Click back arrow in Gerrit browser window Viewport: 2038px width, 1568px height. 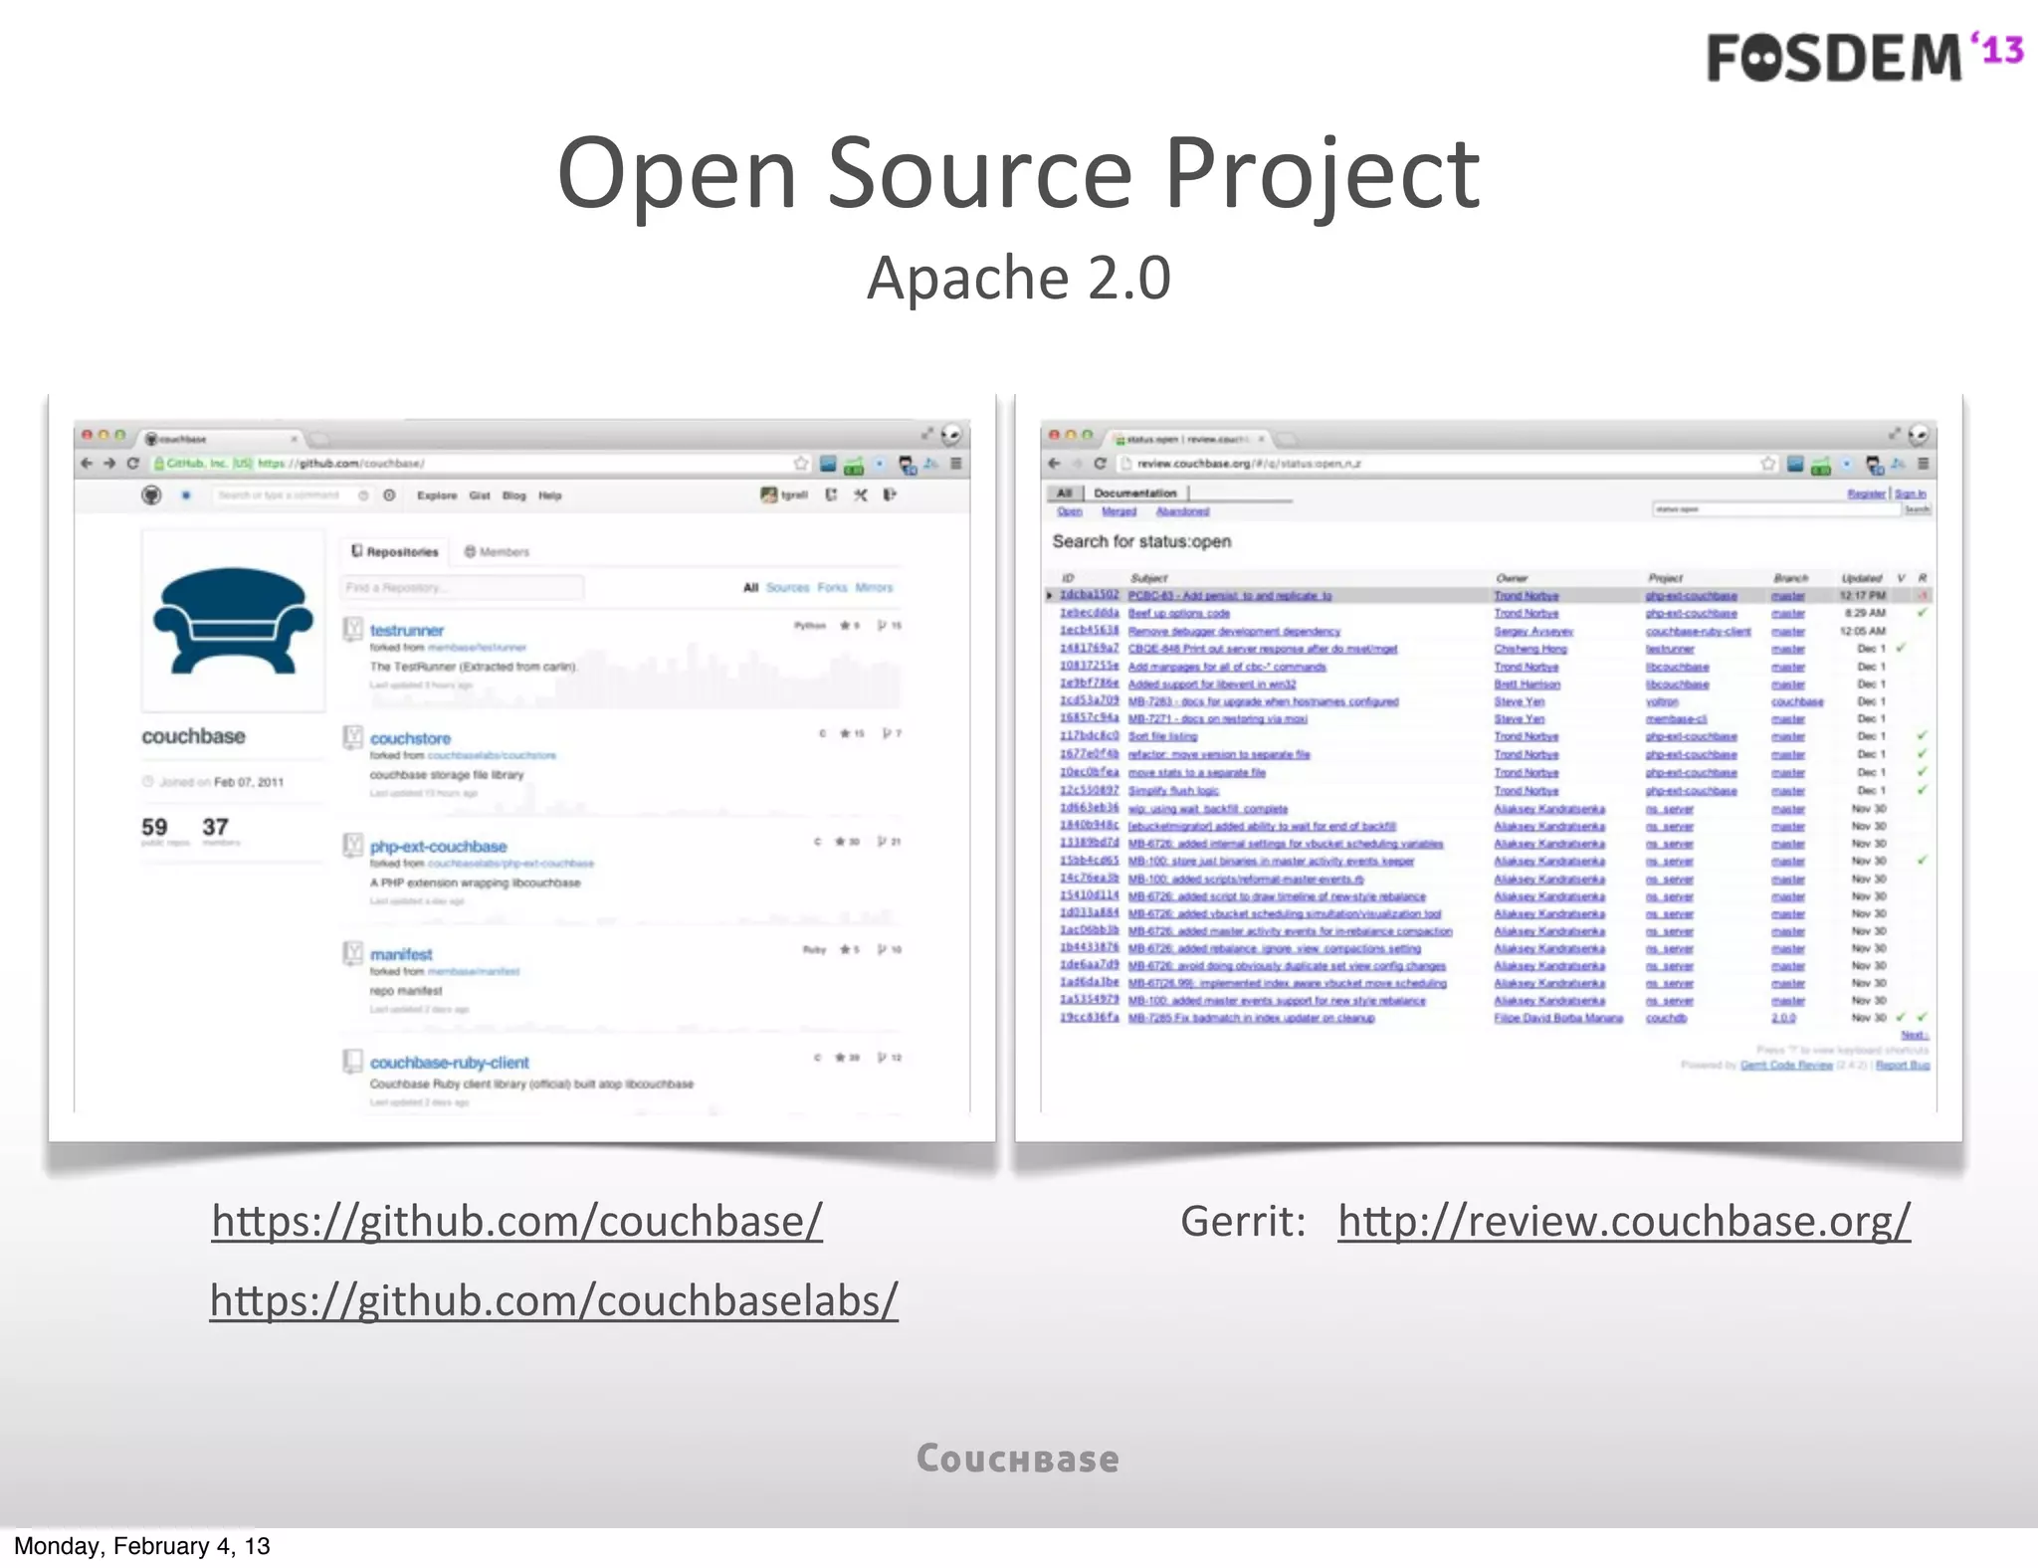[1054, 464]
